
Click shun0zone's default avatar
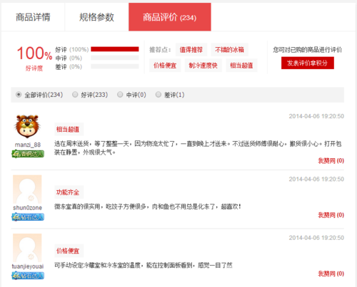[x=27, y=189]
